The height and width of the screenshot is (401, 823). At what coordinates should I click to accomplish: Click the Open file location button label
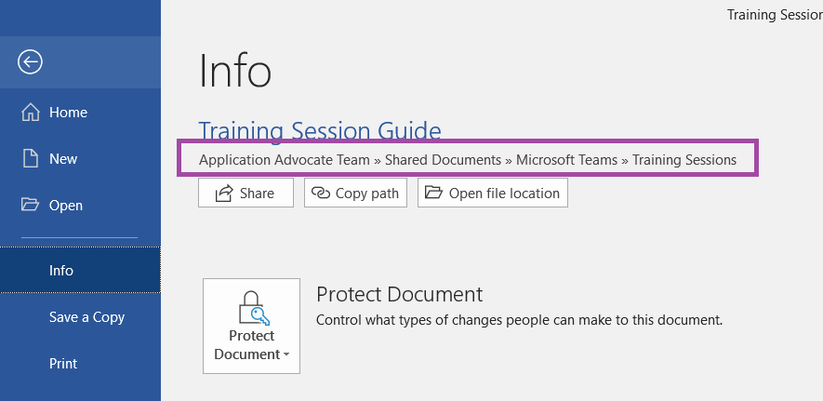point(504,194)
